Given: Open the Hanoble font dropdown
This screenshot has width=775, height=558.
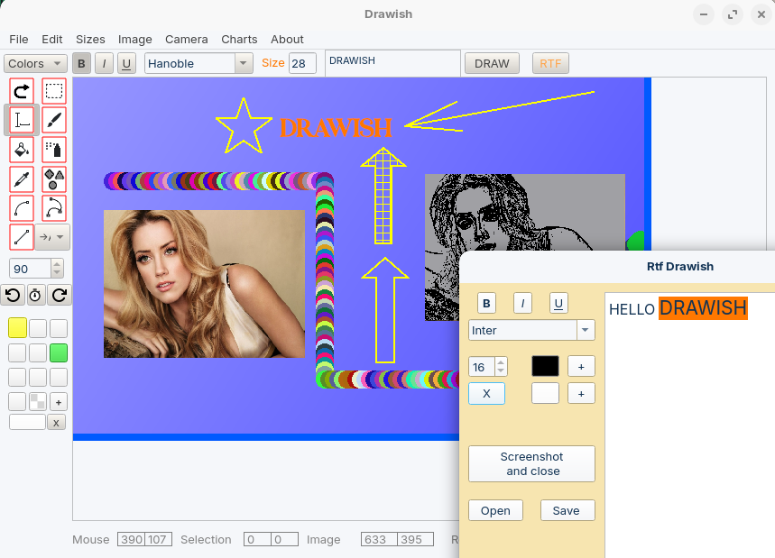Looking at the screenshot, I should coord(198,64).
